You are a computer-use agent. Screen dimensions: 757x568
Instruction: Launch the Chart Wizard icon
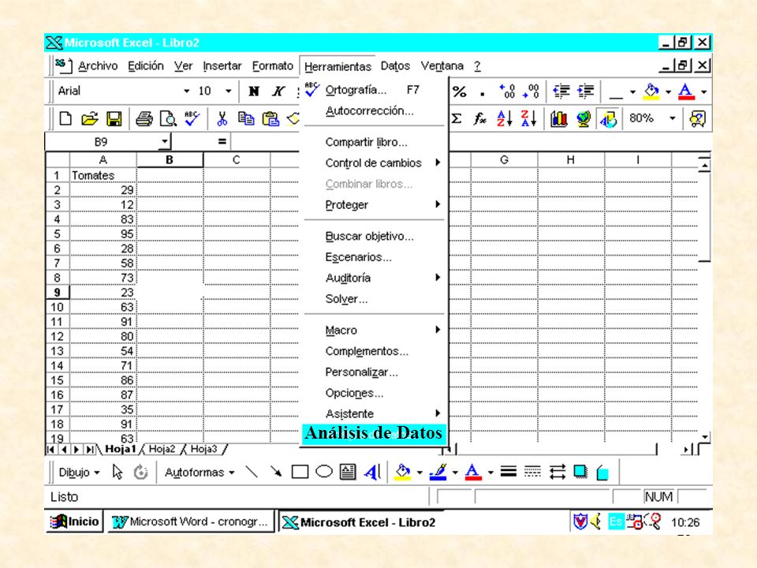click(x=558, y=118)
